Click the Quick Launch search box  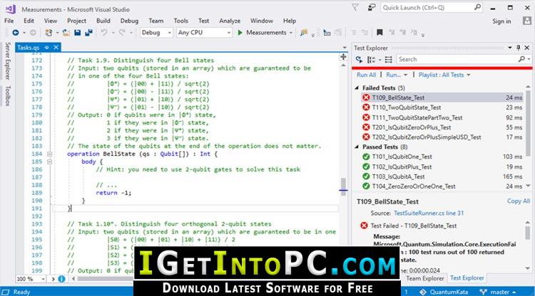click(x=432, y=8)
